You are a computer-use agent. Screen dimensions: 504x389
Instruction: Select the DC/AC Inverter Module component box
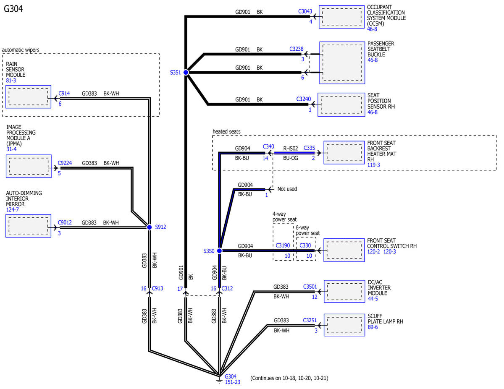click(344, 290)
